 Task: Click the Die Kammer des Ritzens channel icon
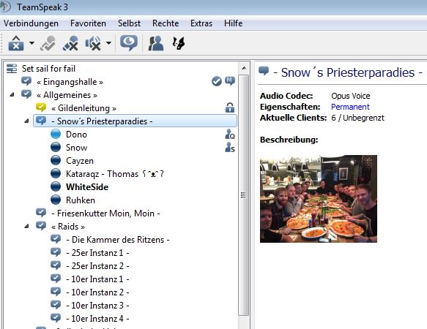[x=56, y=239]
